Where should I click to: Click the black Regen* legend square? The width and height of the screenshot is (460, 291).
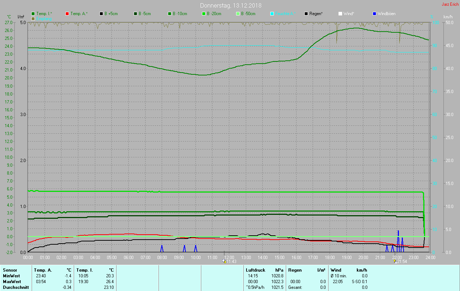306,14
